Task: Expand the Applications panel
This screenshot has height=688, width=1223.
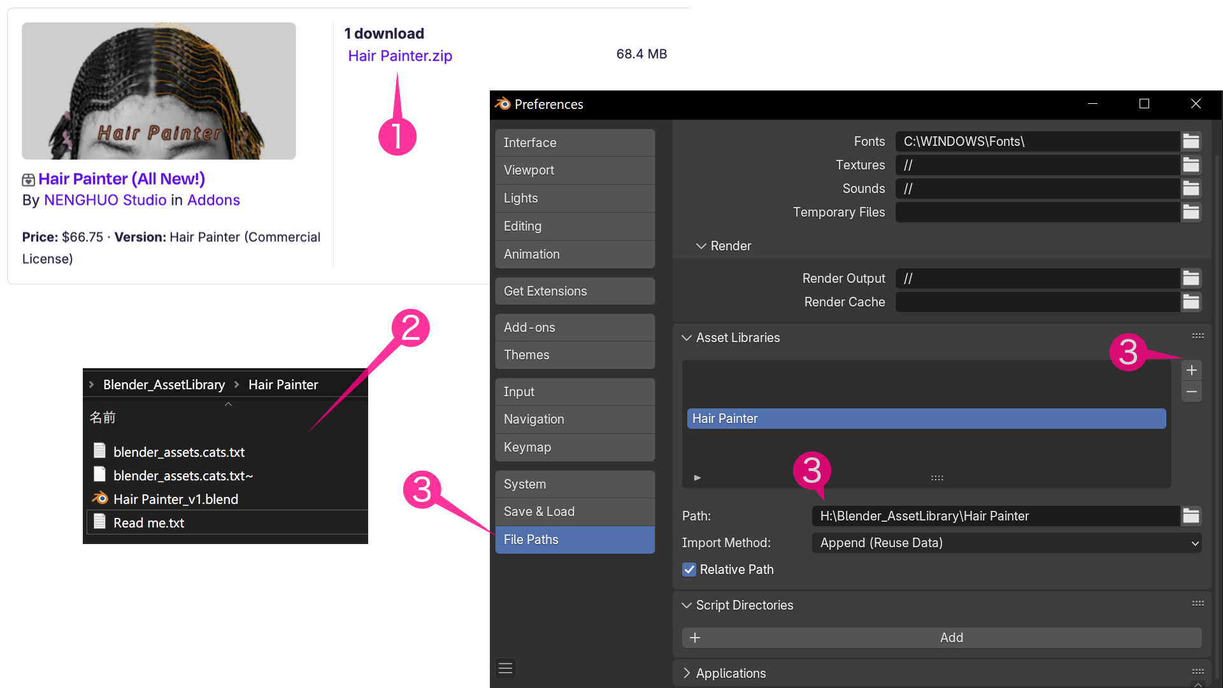Action: [687, 673]
